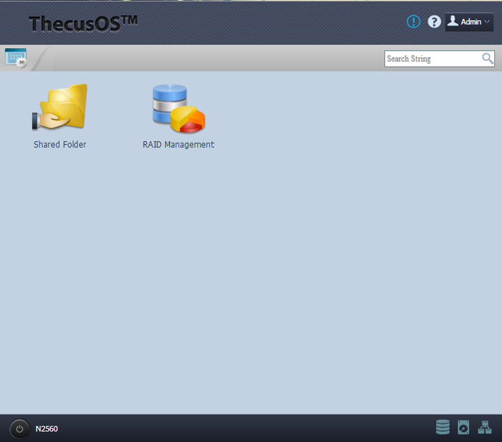
Task: Click the Shared Folder text label
Action: (x=60, y=145)
